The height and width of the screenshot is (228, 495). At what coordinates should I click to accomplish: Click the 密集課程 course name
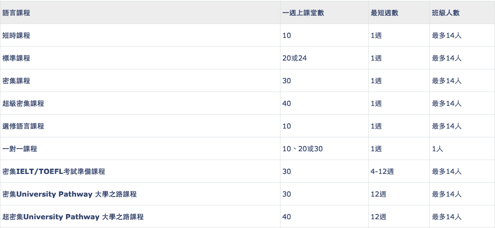click(x=17, y=81)
